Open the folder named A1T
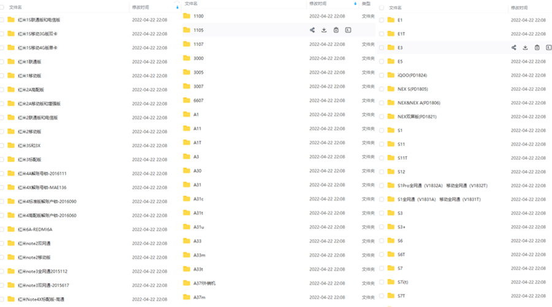The image size is (552, 307). [x=197, y=142]
